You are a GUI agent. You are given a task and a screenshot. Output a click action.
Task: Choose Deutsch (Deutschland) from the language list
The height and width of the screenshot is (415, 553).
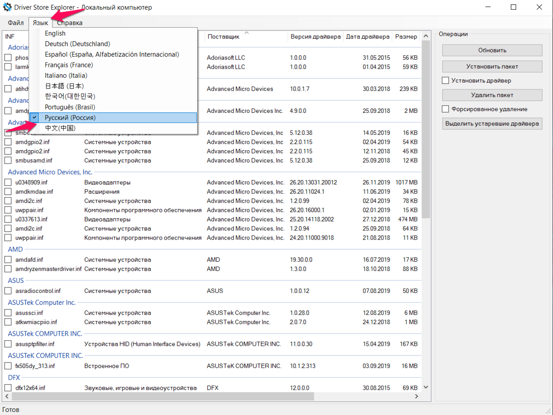pyautogui.click(x=113, y=44)
